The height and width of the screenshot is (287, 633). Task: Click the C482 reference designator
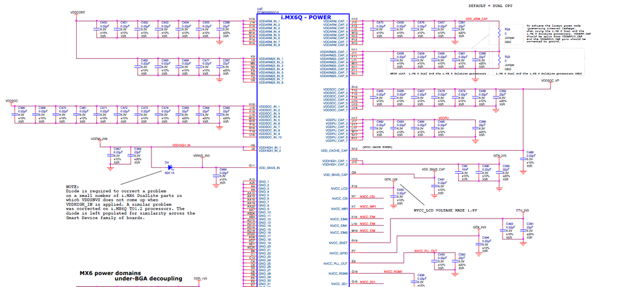coord(380,122)
